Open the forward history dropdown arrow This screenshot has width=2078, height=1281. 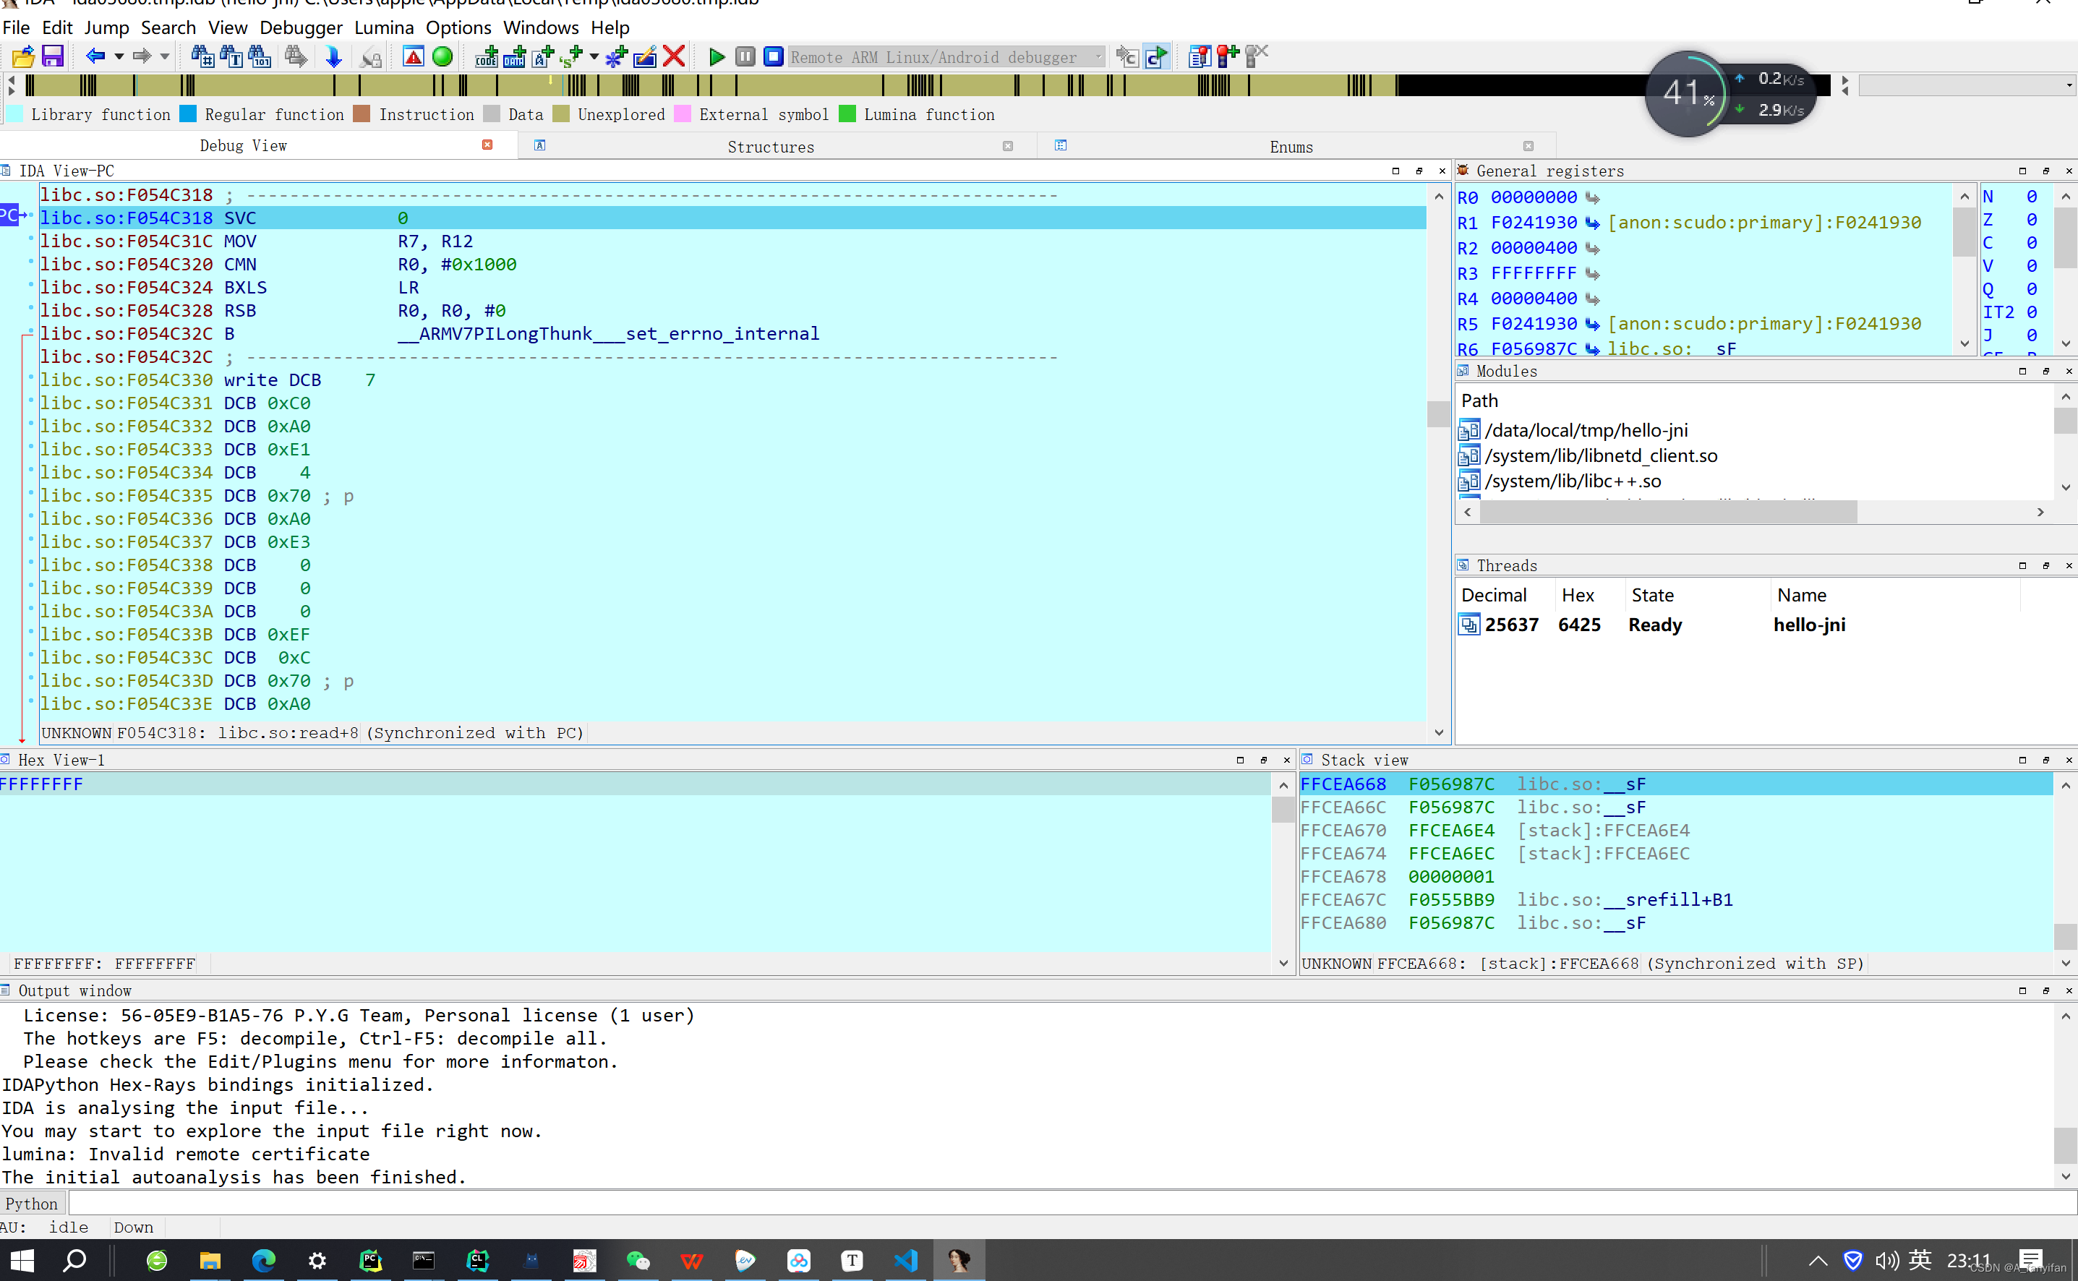point(164,57)
